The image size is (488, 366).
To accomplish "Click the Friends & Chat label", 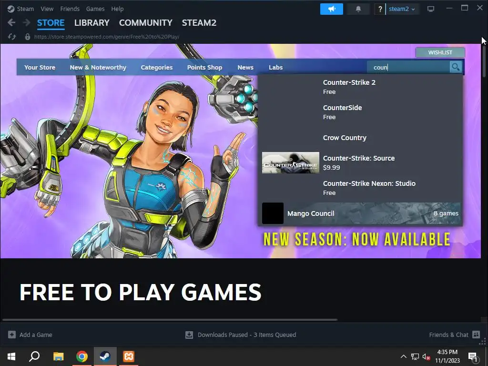I will tap(448, 335).
